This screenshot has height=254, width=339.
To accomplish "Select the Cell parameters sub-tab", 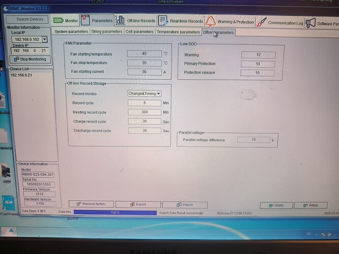I will click(139, 31).
